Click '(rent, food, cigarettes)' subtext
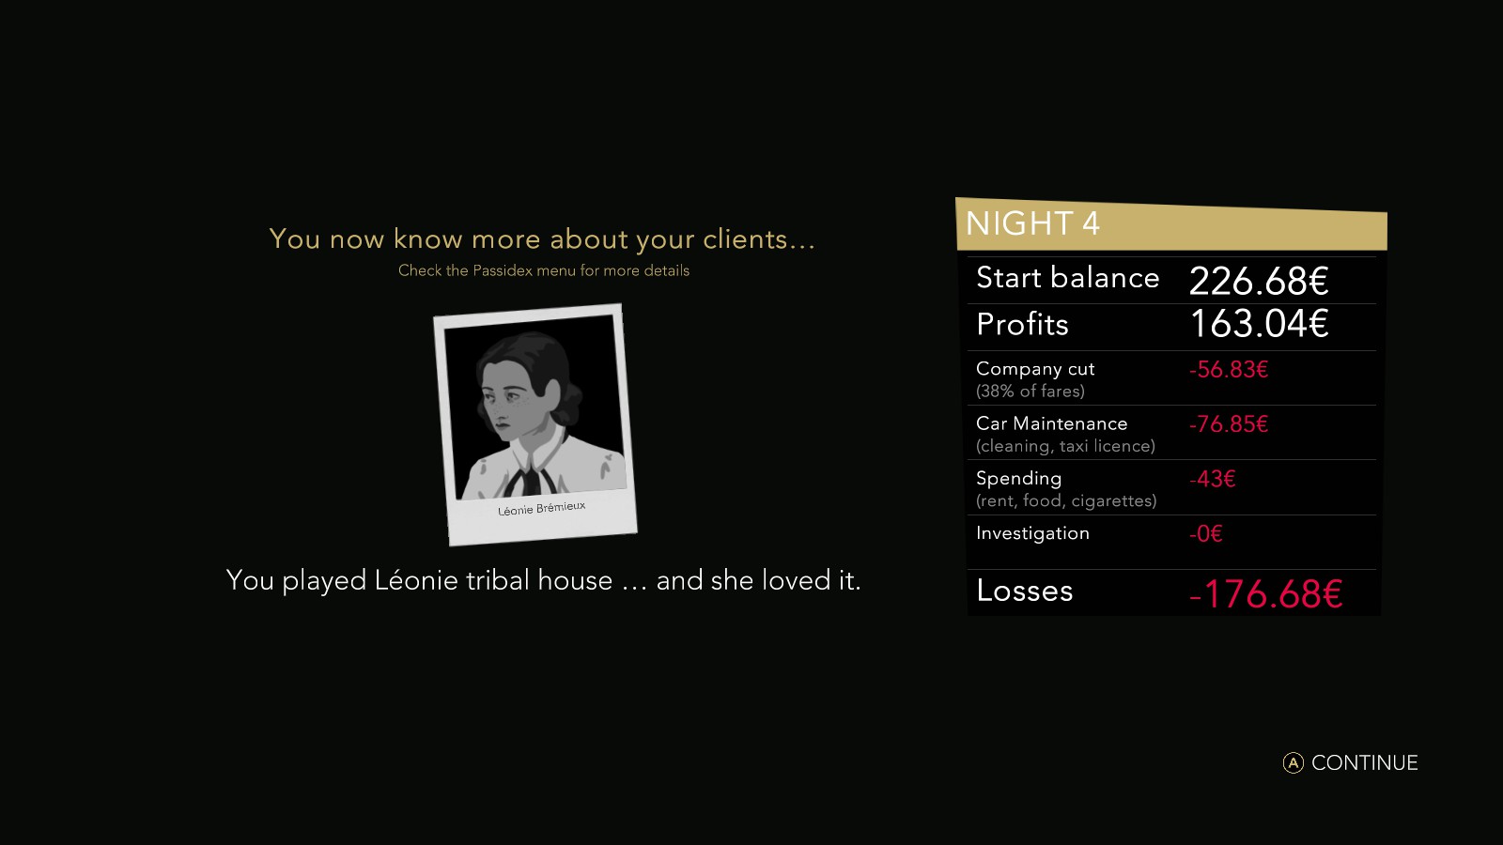The image size is (1503, 845). point(1066,501)
